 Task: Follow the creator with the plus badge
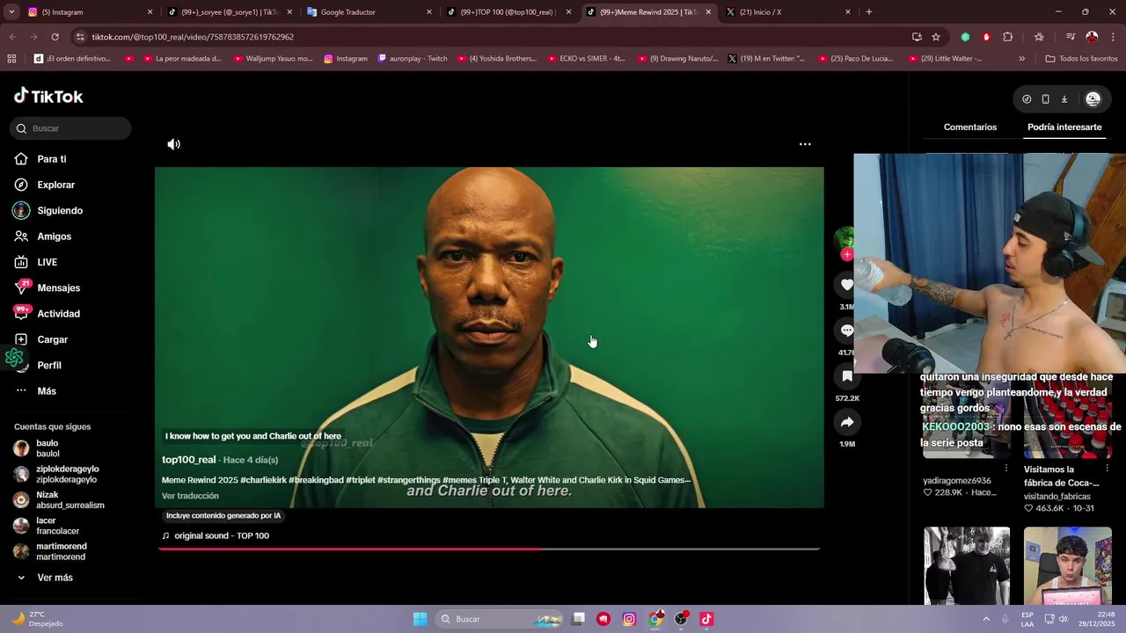tap(846, 255)
